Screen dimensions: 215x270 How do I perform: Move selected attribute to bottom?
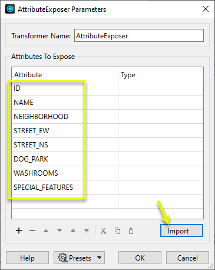tap(87, 231)
